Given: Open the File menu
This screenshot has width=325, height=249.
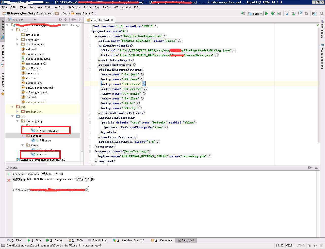Looking at the screenshot, I should (4, 7).
